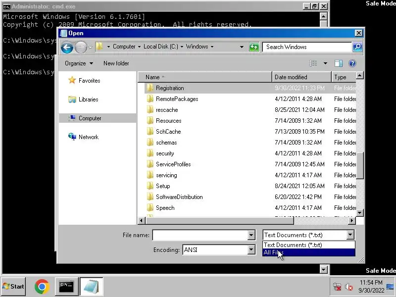Click the muted volume tray icon
The width and height of the screenshot is (396, 297).
click(349, 287)
